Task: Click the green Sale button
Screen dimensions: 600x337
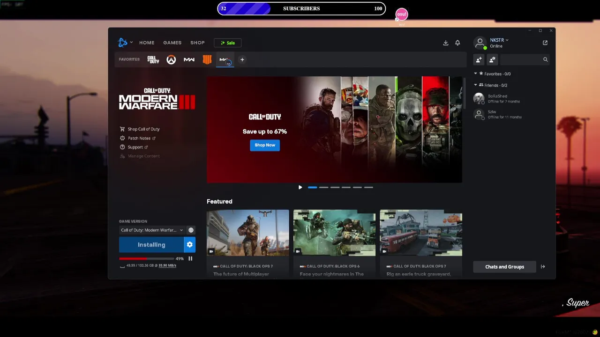Action: coord(228,43)
